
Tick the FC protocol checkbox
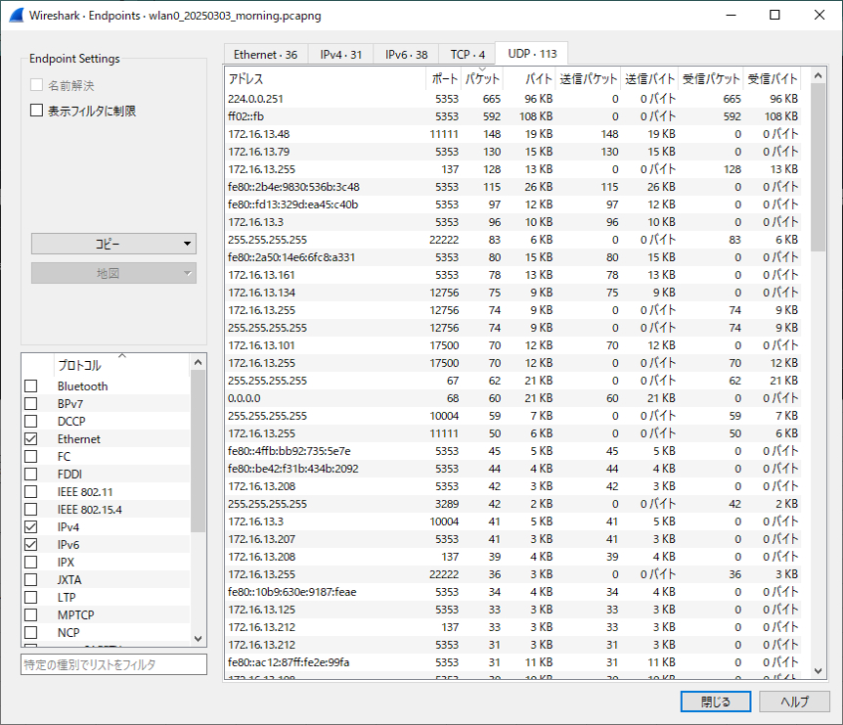[31, 457]
